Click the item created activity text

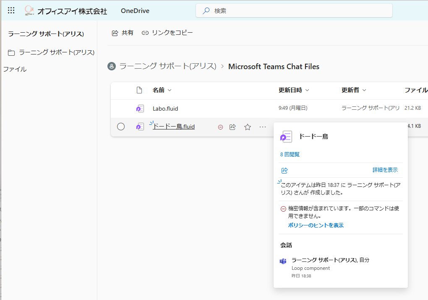point(341,189)
